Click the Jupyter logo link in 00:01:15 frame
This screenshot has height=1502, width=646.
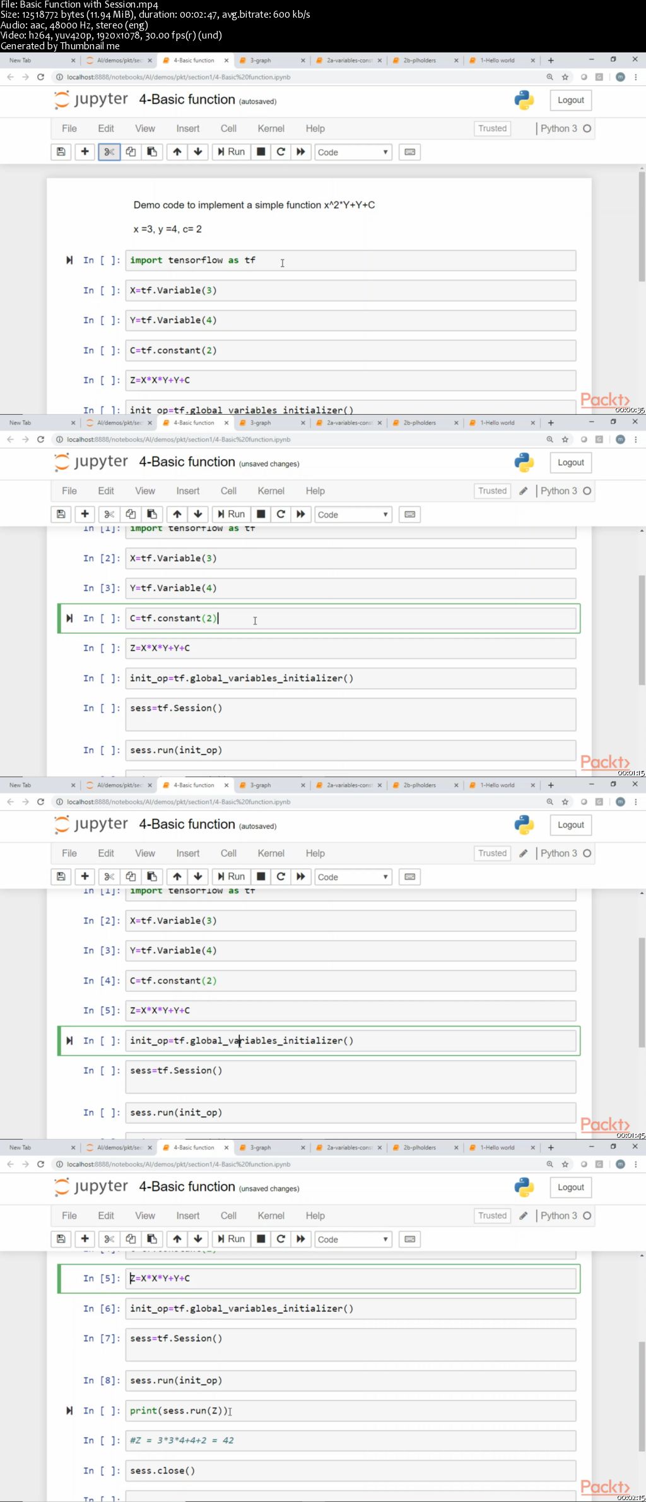pos(91,462)
